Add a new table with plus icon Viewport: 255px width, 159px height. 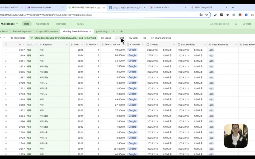pyautogui.click(x=121, y=32)
